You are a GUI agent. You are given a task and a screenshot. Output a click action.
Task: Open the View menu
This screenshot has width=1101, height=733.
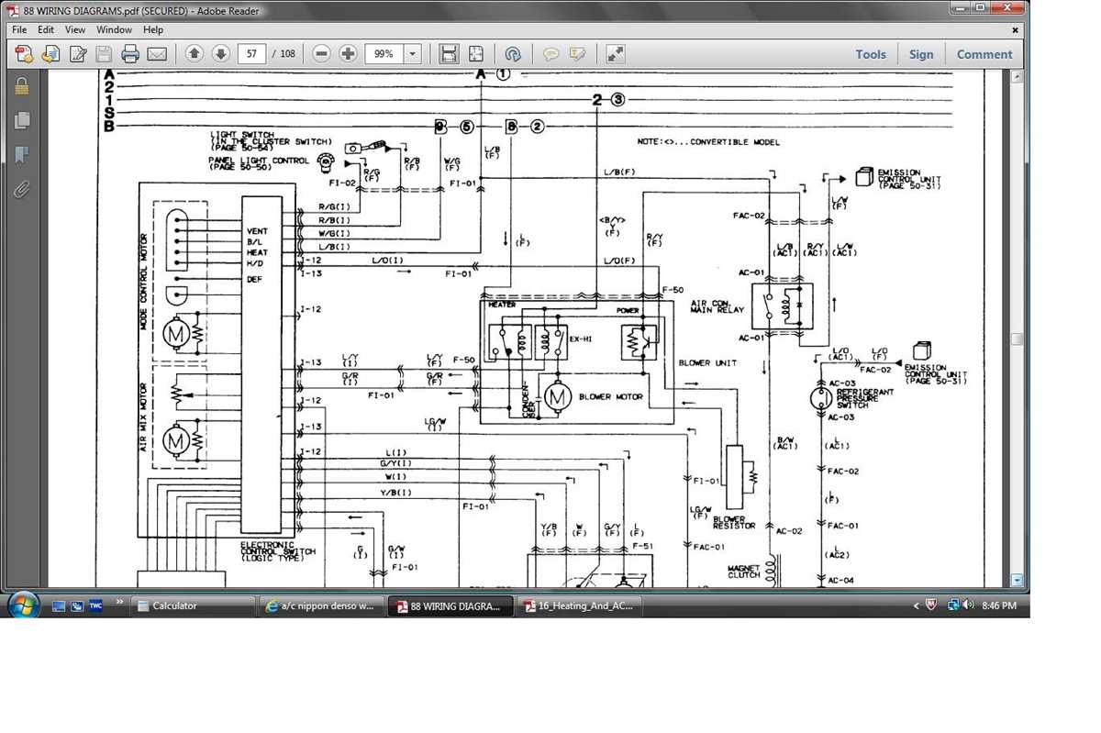pyautogui.click(x=74, y=29)
